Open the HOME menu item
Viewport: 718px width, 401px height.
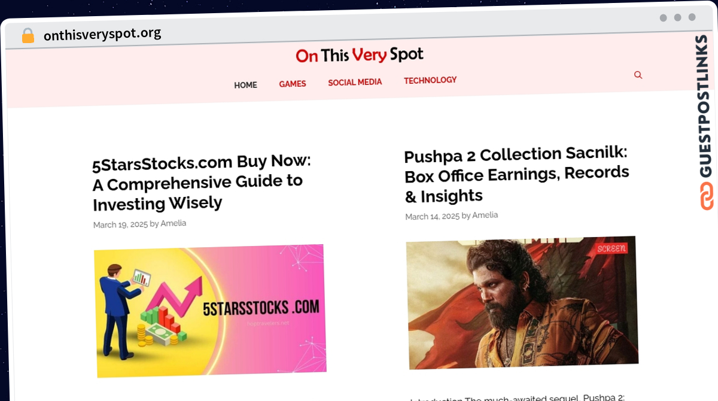click(x=245, y=85)
